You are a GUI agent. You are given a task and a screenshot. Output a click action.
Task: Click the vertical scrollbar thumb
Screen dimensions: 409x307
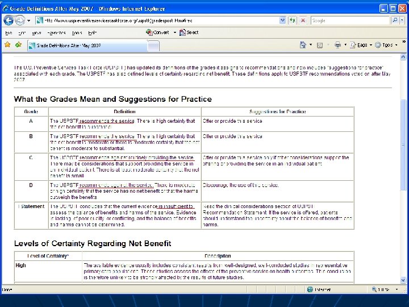(x=403, y=145)
